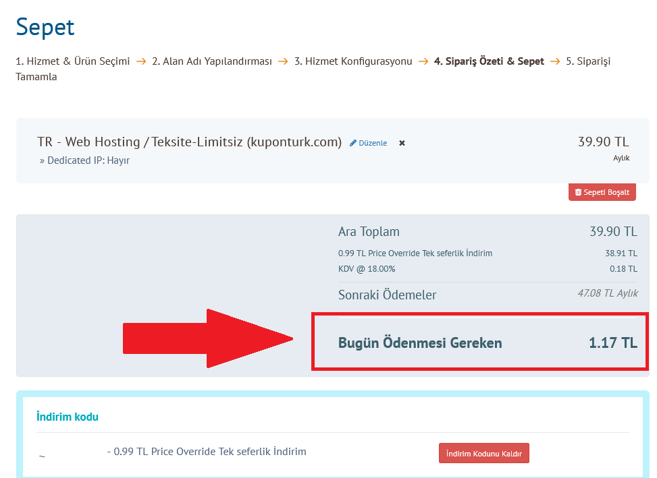Screen dimensions: 657x478
Task: Click the Ara Toplam 39.90 TL amount
Action: (613, 232)
